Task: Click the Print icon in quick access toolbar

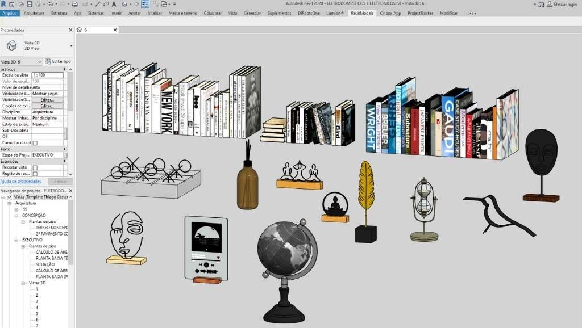Action: [75, 4]
